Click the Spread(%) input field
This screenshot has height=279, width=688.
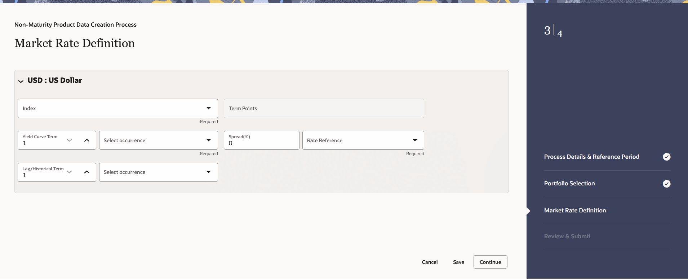(262, 140)
